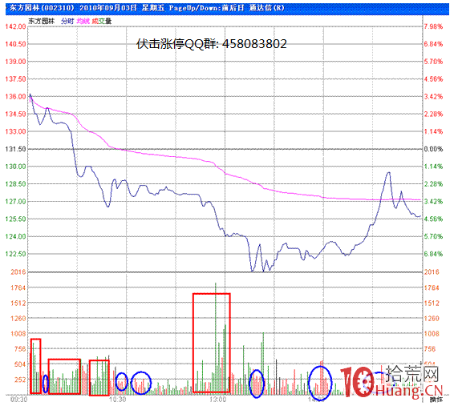Click the green 4.56% percent label
Viewport: 454px width, 406px height.
(x=433, y=219)
